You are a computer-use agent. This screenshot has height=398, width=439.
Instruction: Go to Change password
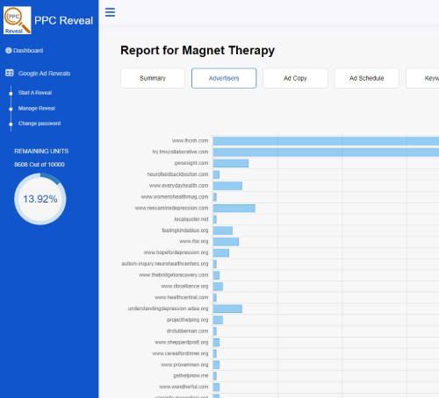coord(40,124)
